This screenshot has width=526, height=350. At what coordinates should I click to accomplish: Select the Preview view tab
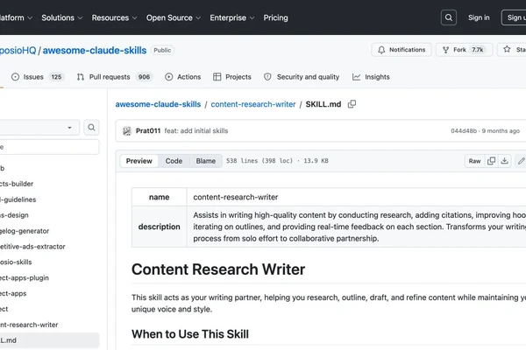pos(139,161)
